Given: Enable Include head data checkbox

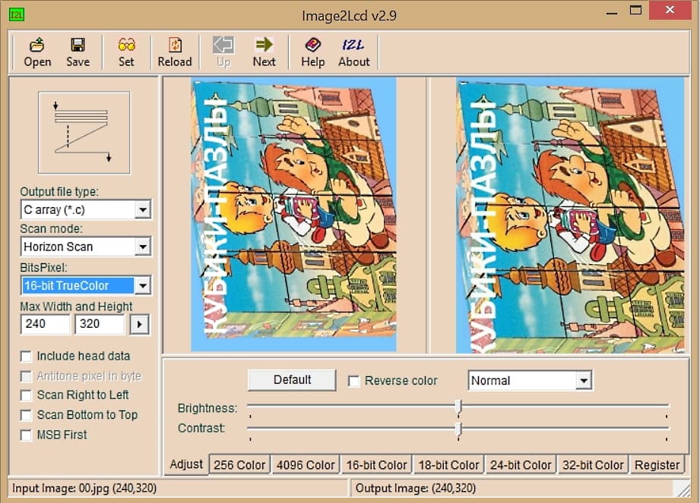Looking at the screenshot, I should pos(27,357).
